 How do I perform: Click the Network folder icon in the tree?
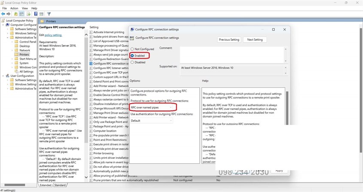[16, 50]
